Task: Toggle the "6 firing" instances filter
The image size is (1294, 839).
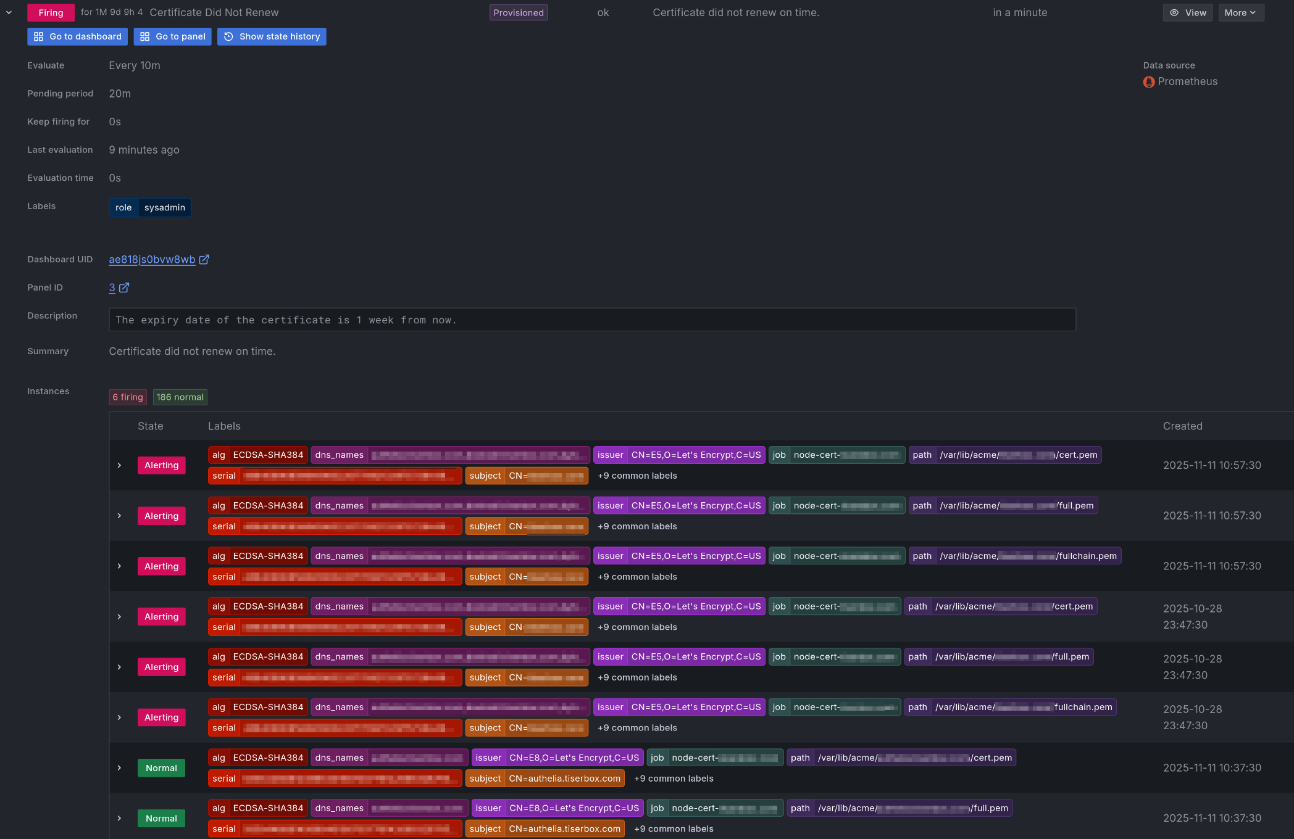Action: pyautogui.click(x=127, y=397)
